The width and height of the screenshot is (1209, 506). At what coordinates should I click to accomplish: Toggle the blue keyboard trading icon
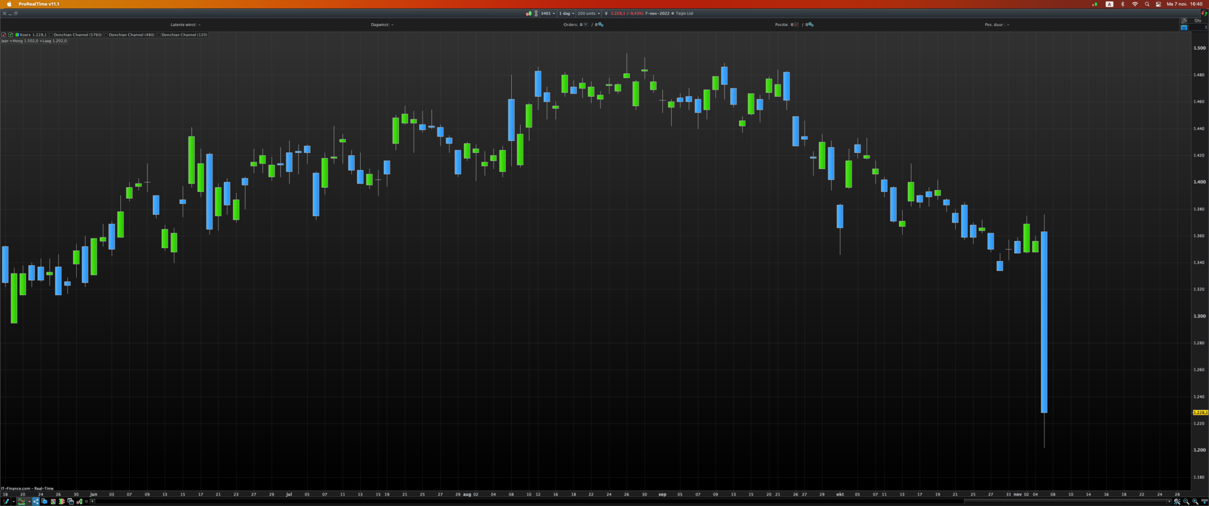[x=1184, y=28]
